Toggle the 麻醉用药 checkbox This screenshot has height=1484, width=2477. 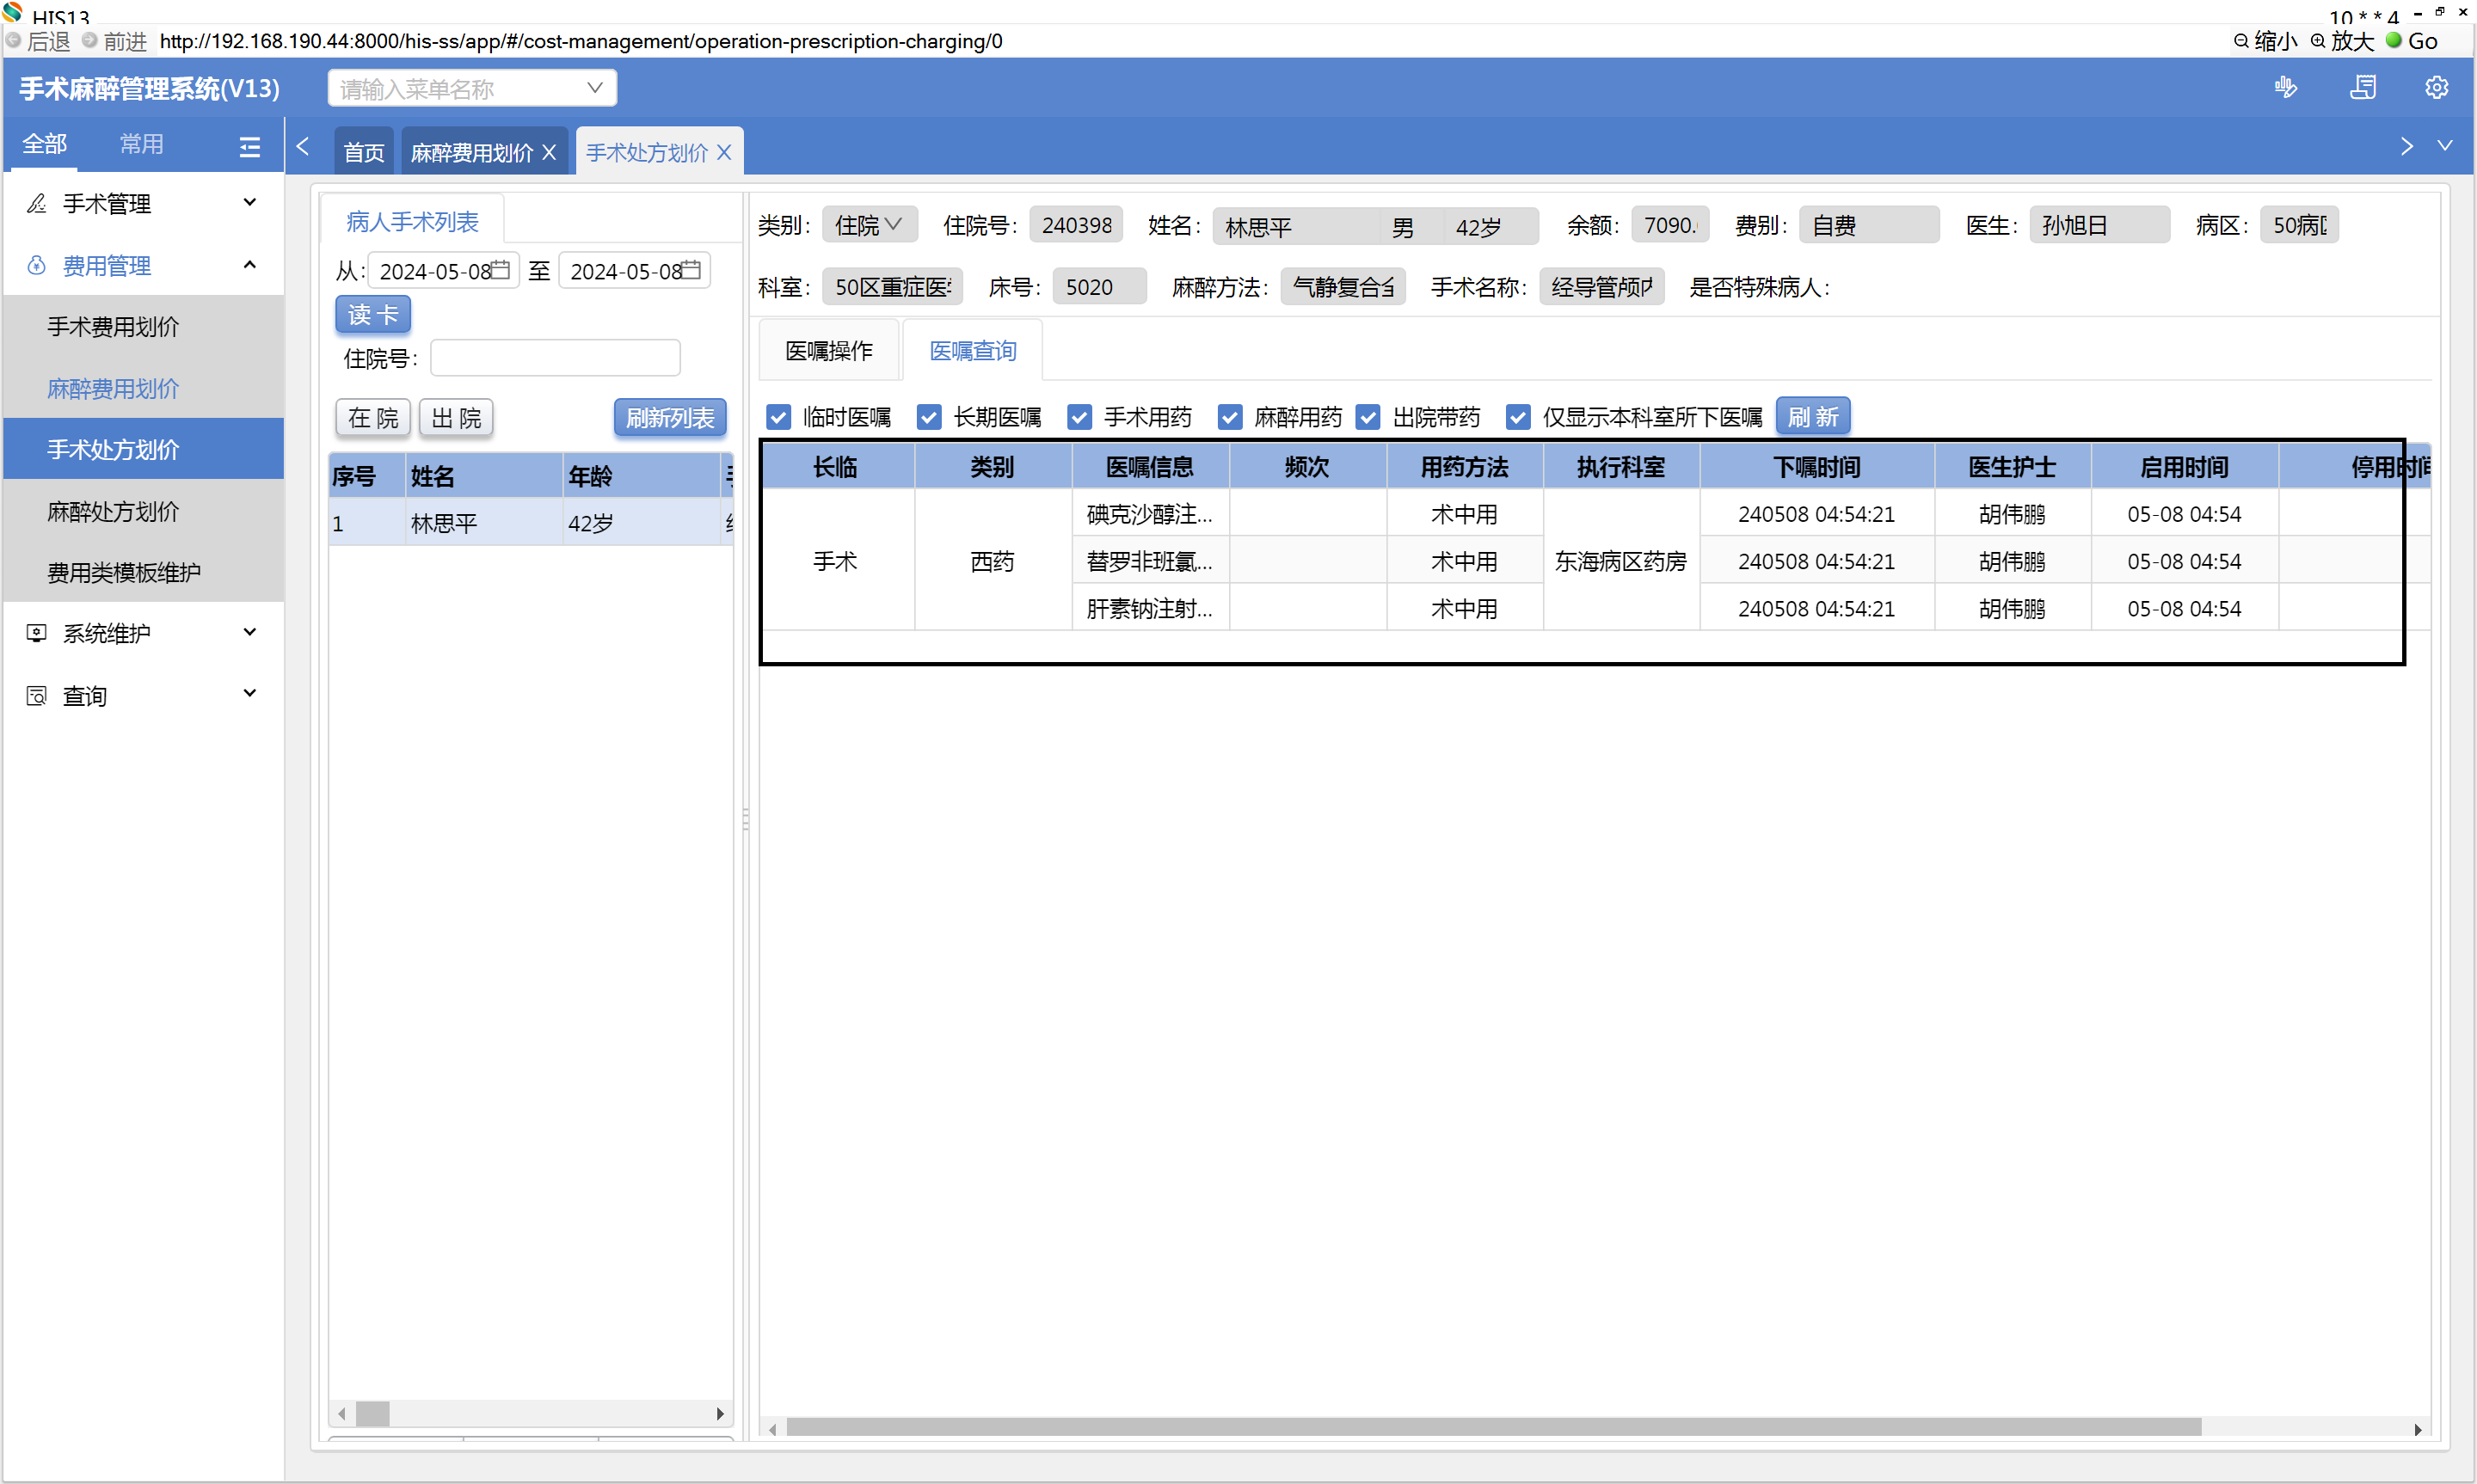pyautogui.click(x=1230, y=417)
